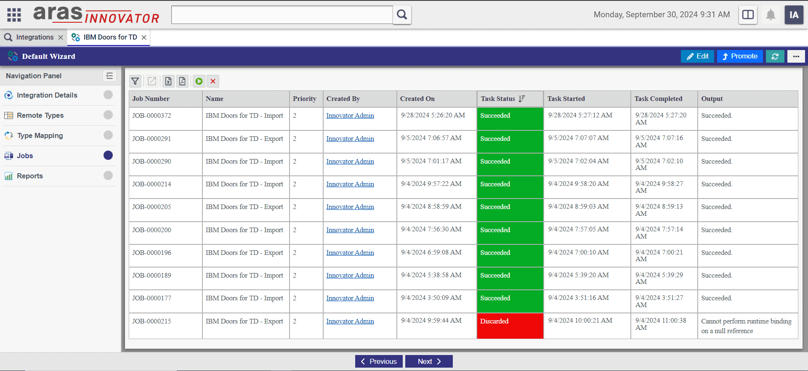Click the Task Status sort indicator
The width and height of the screenshot is (808, 371).
tap(522, 99)
